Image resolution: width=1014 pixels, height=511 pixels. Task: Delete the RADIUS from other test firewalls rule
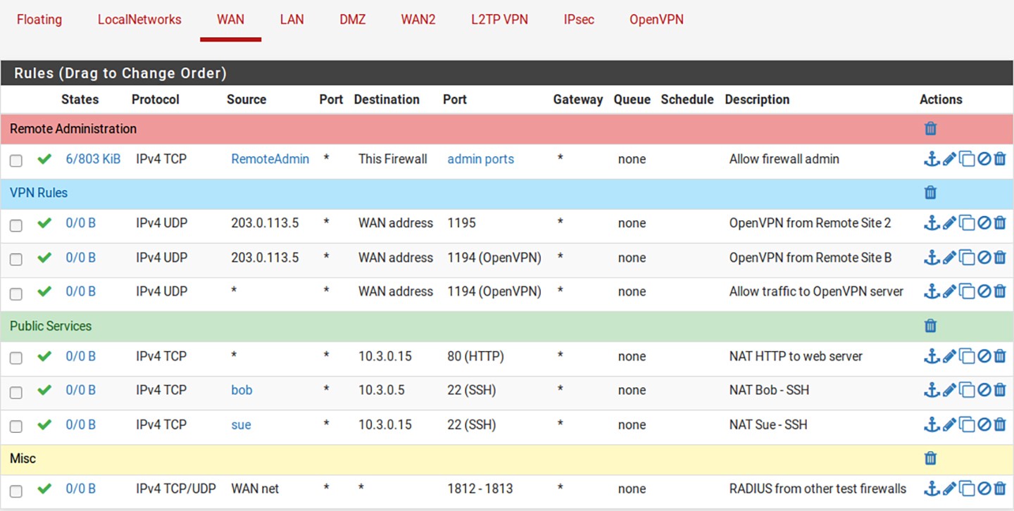tap(1000, 489)
